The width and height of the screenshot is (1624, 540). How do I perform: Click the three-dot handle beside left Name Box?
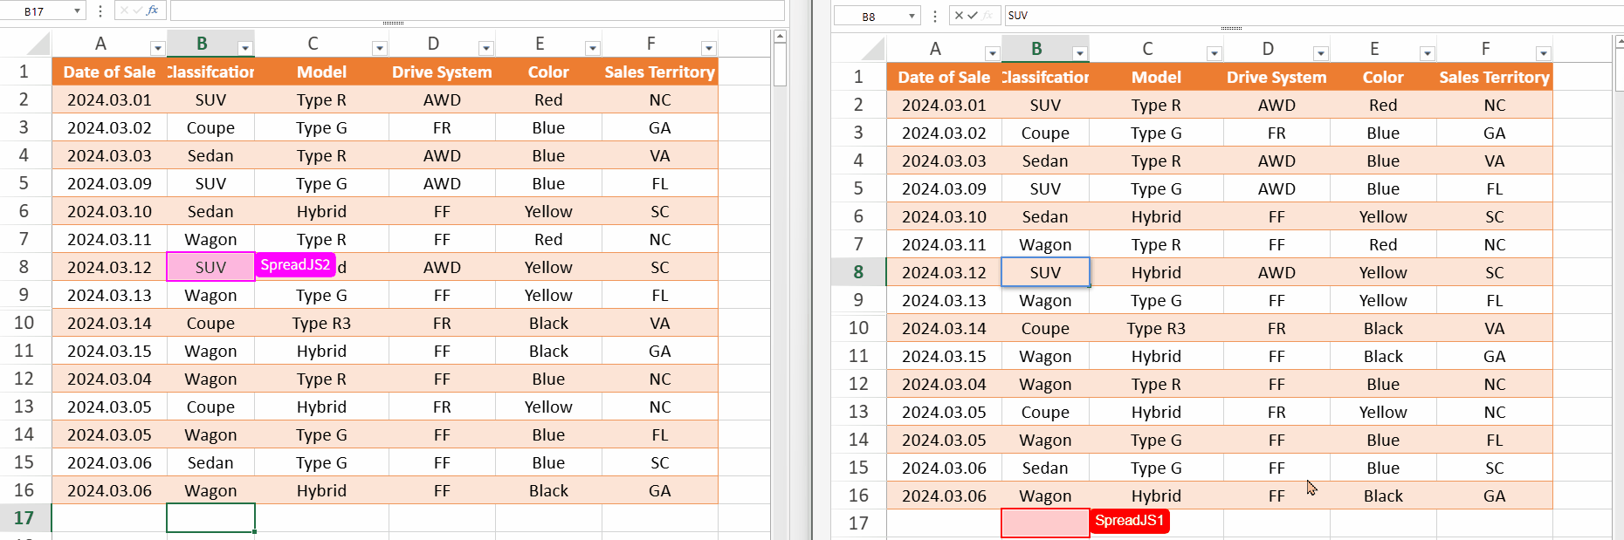[x=100, y=10]
